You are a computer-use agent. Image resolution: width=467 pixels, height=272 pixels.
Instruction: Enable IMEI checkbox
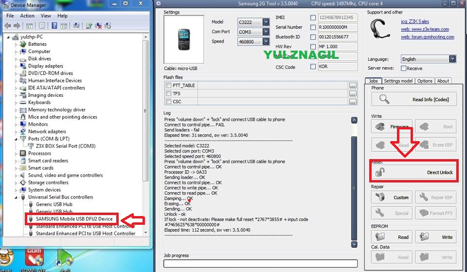click(313, 18)
